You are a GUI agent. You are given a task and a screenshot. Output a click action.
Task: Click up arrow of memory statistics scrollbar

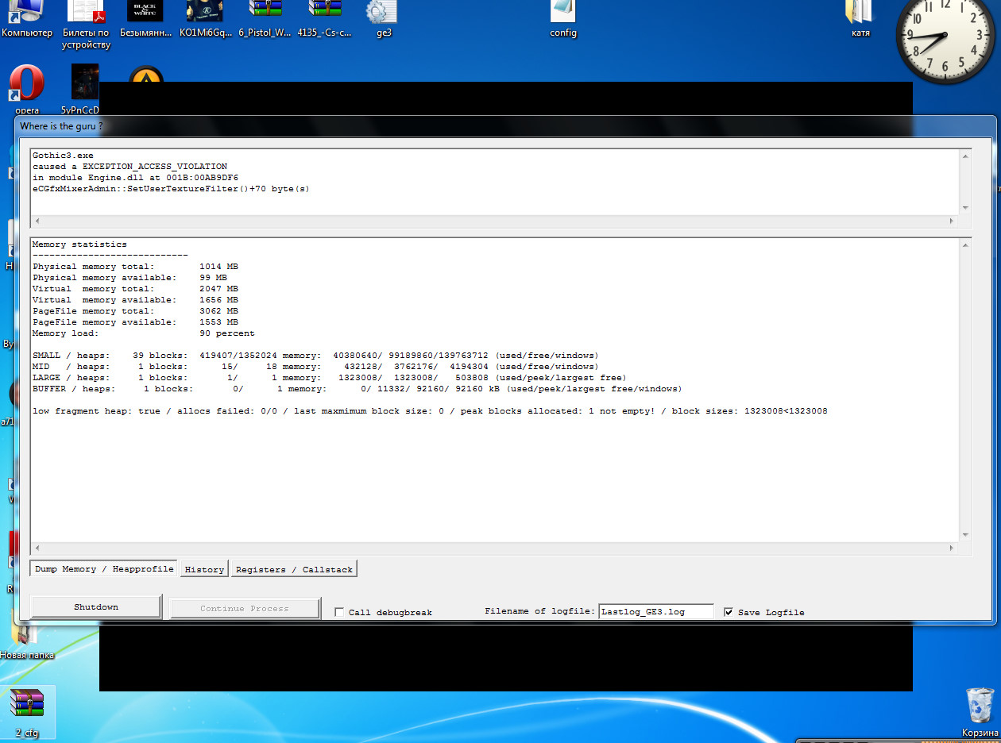click(x=966, y=245)
